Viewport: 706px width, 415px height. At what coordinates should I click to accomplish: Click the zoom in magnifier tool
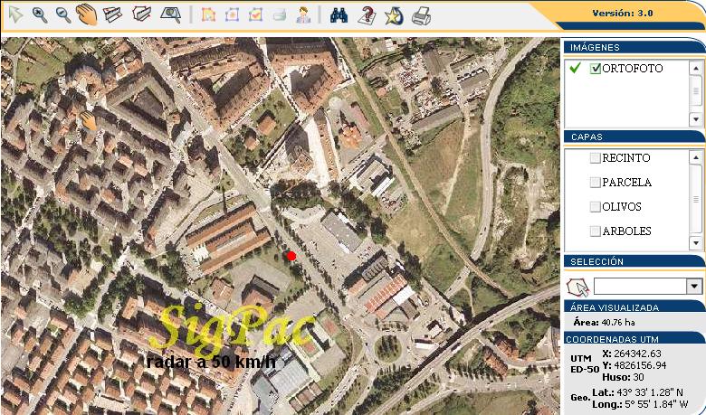coord(40,14)
